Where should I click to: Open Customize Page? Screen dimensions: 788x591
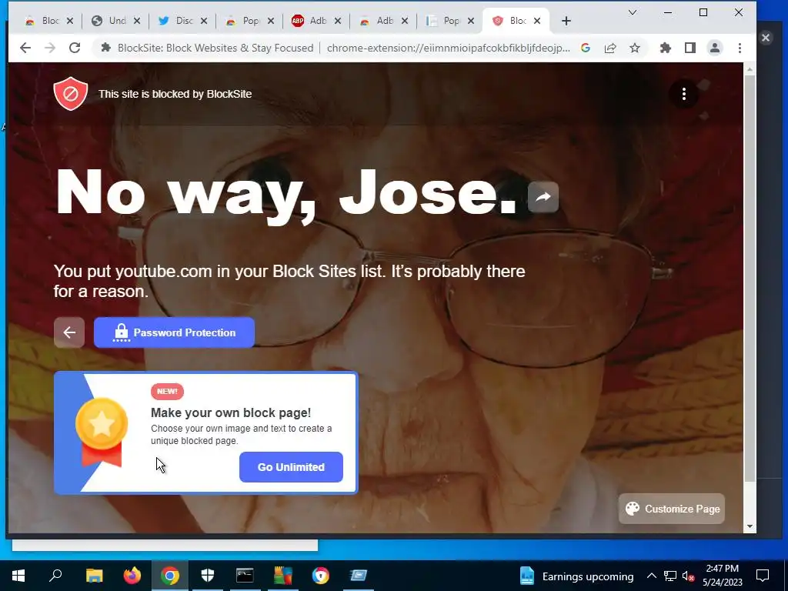click(672, 509)
